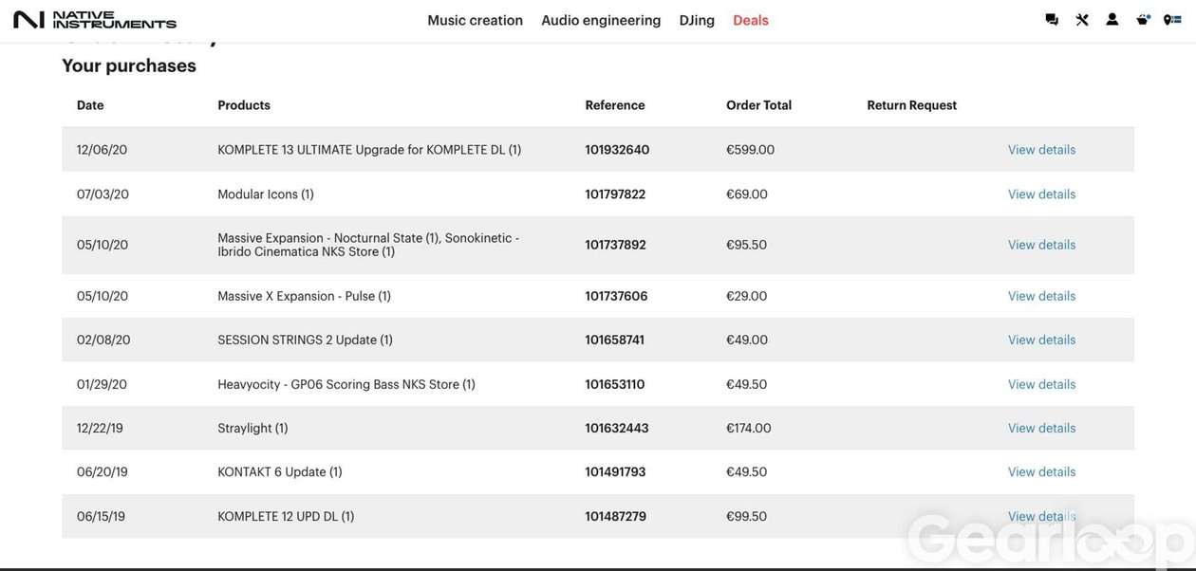Click the wrench and screwdriver support icon
Image resolution: width=1196 pixels, height=571 pixels.
coord(1082,20)
